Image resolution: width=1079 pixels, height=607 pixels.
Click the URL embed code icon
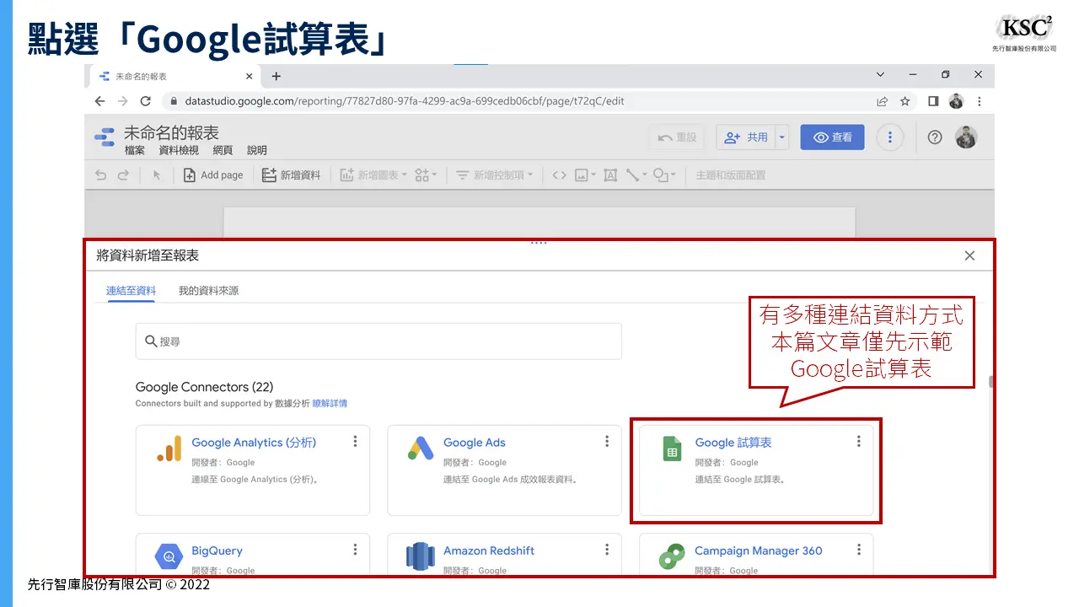tap(559, 175)
